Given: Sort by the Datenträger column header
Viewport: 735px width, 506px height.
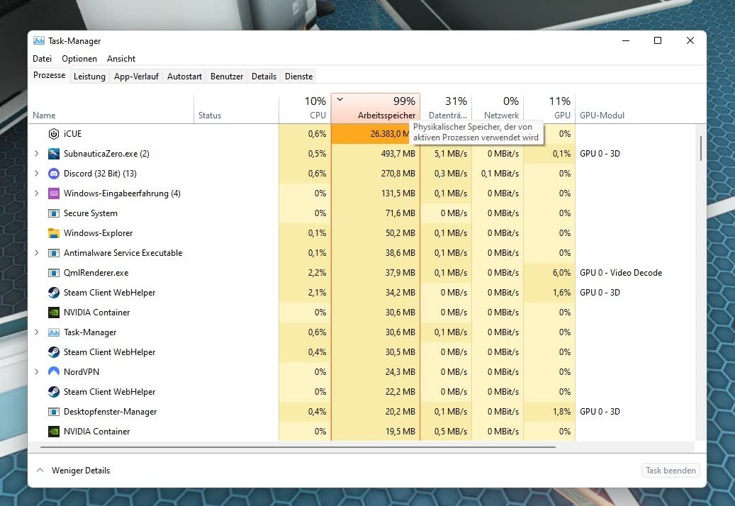Looking at the screenshot, I should click(446, 108).
